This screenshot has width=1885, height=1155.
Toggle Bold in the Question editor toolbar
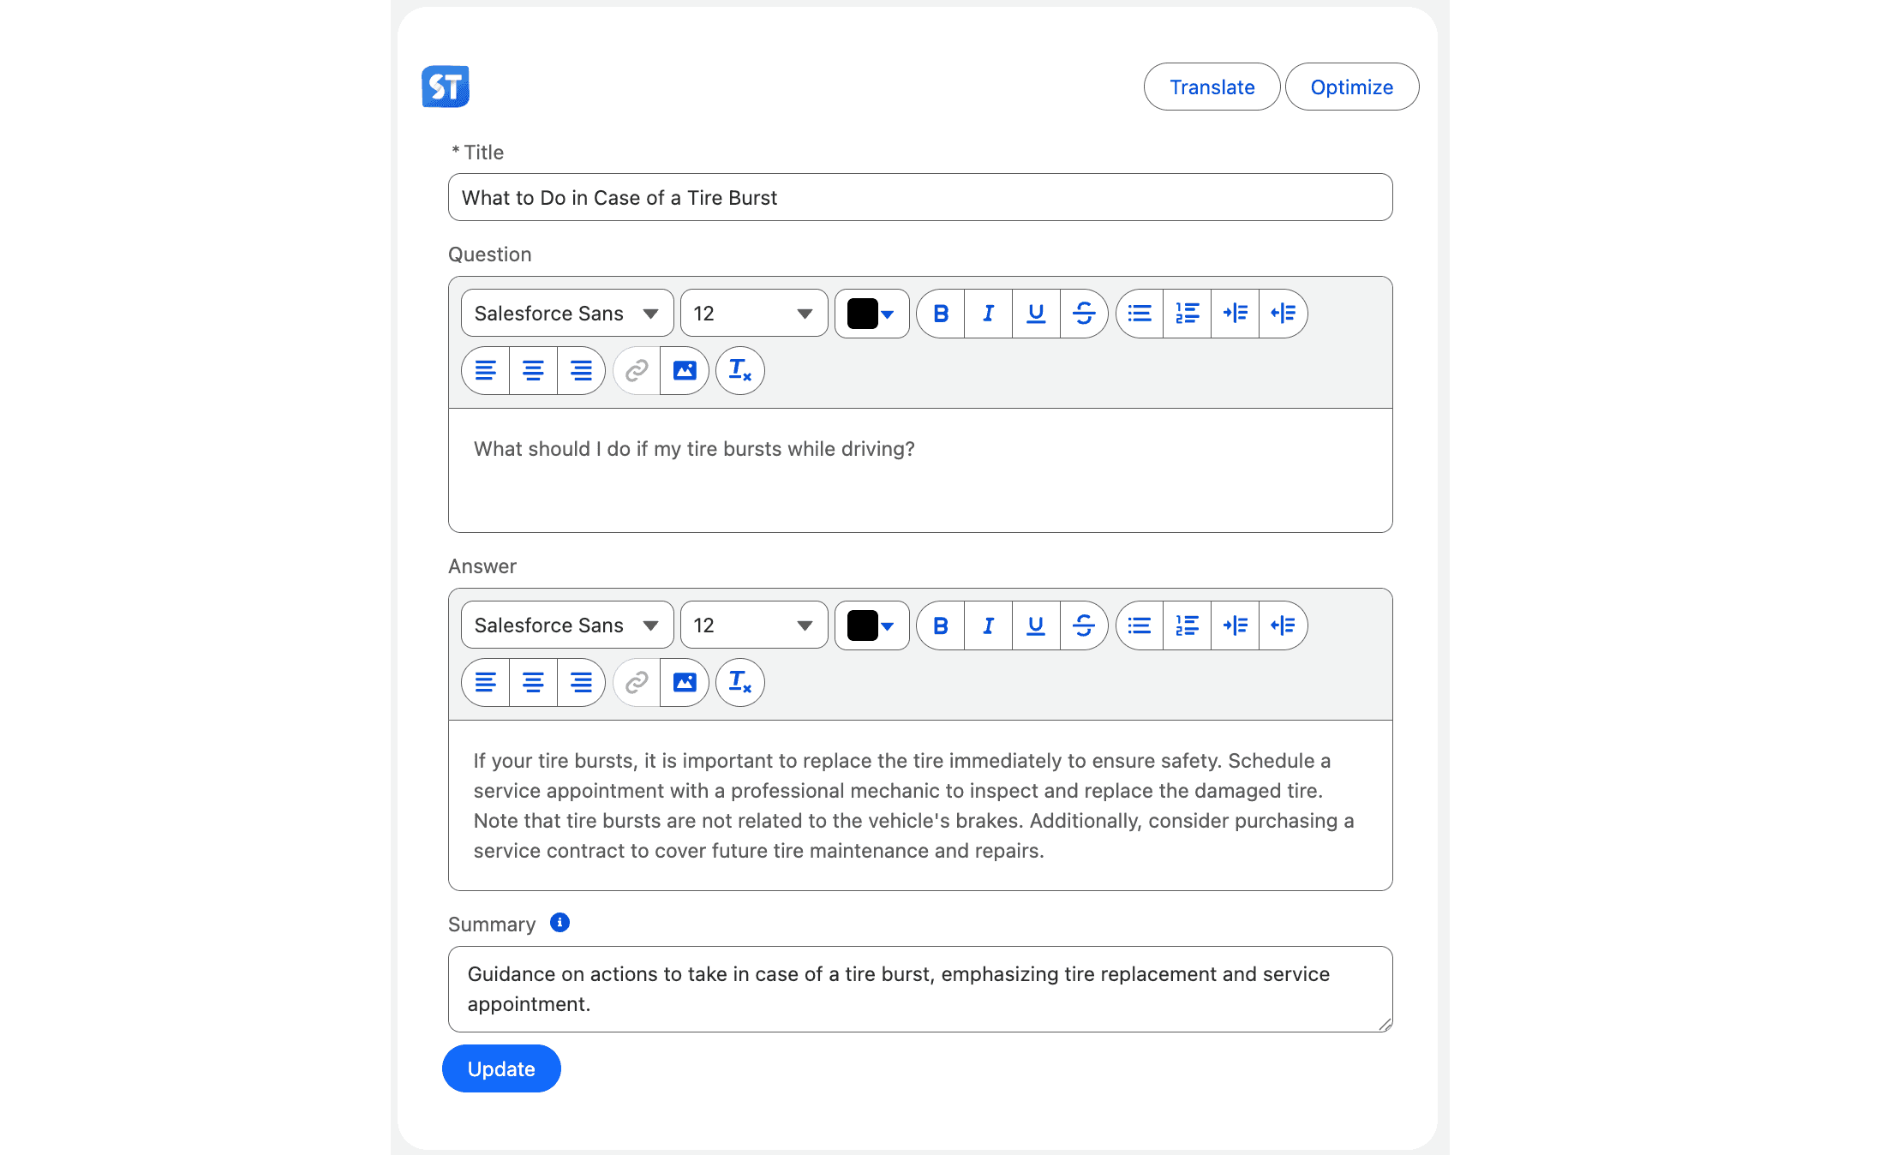click(941, 314)
